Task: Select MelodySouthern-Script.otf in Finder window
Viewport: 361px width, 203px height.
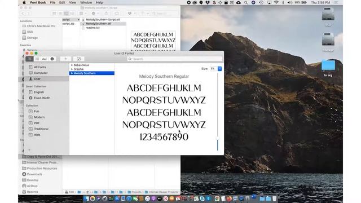Action: pos(103,20)
